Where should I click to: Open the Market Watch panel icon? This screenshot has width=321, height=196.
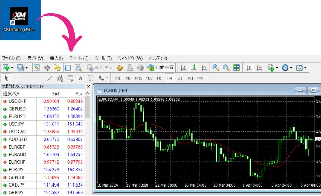pyautogui.click(x=37, y=68)
